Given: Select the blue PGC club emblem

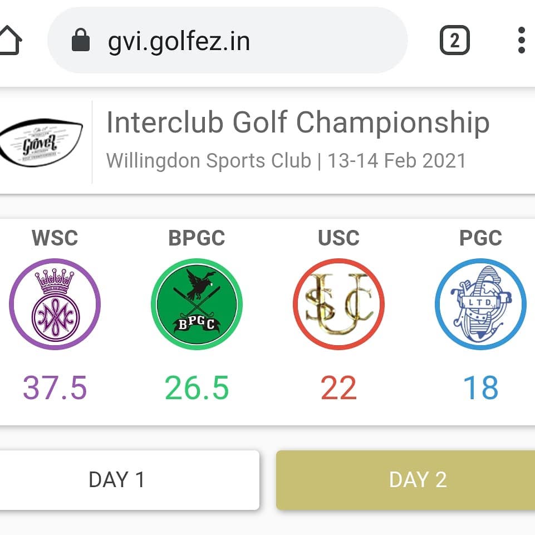Looking at the screenshot, I should [481, 304].
